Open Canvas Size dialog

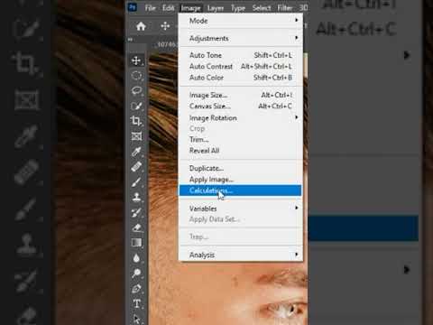[241, 106]
